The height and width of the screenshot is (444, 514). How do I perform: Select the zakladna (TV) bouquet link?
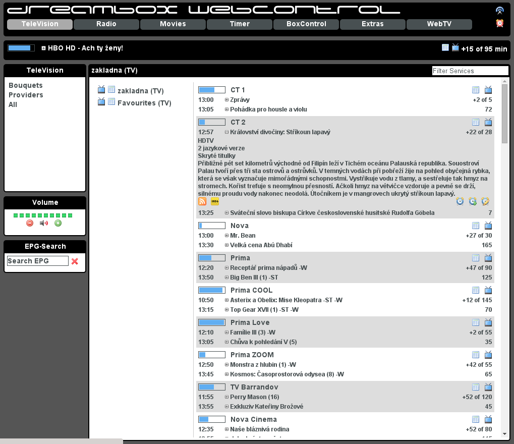pos(141,91)
